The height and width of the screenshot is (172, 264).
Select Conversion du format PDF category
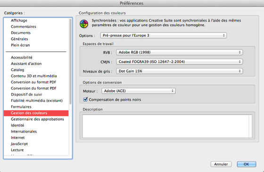(x=36, y=88)
